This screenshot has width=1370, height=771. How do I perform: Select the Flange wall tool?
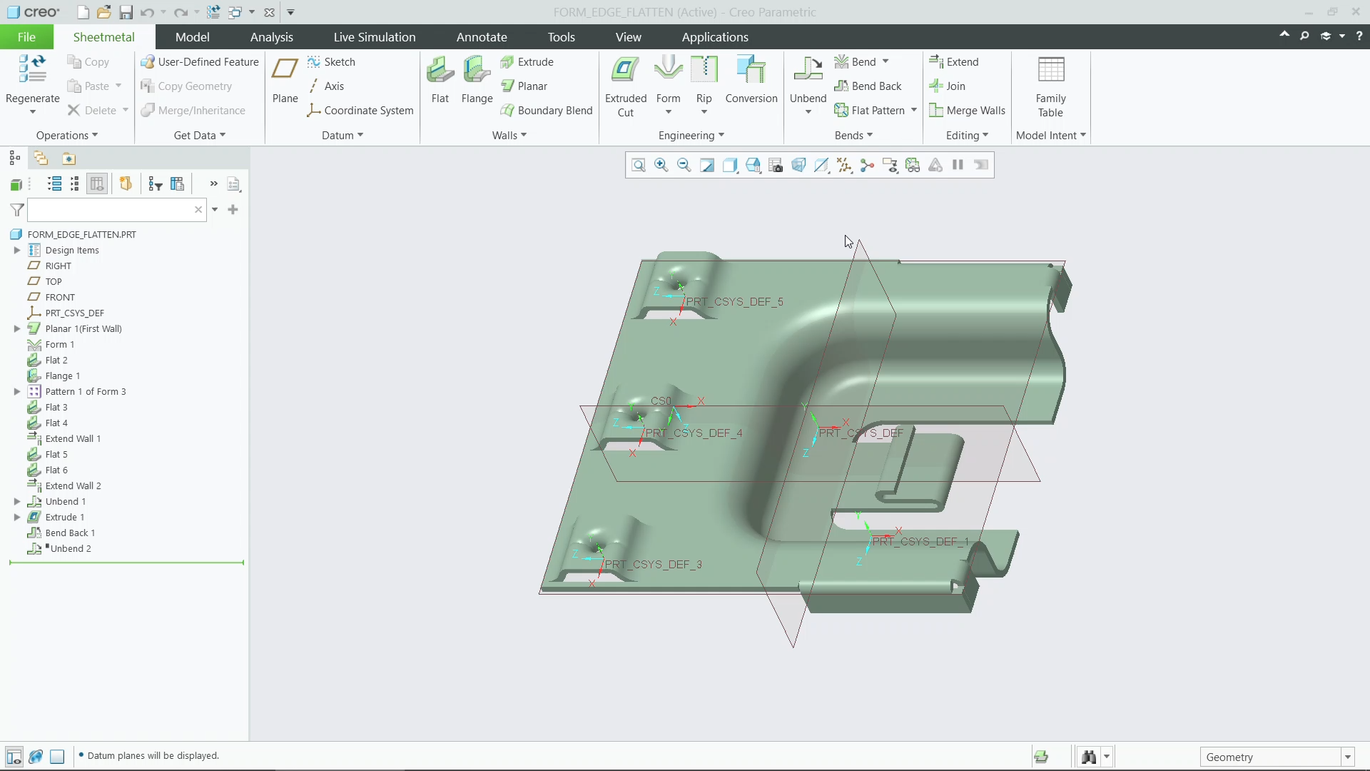(x=477, y=80)
